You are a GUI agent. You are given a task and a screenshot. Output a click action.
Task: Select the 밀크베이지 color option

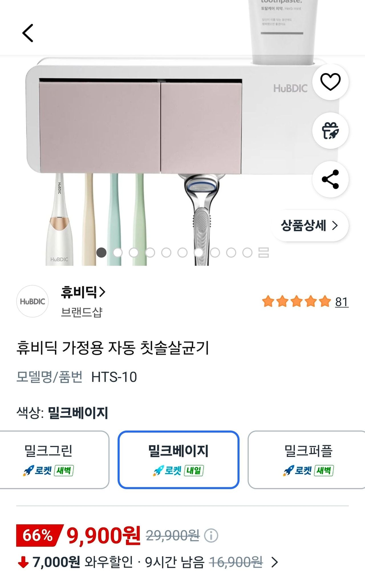coord(179,460)
